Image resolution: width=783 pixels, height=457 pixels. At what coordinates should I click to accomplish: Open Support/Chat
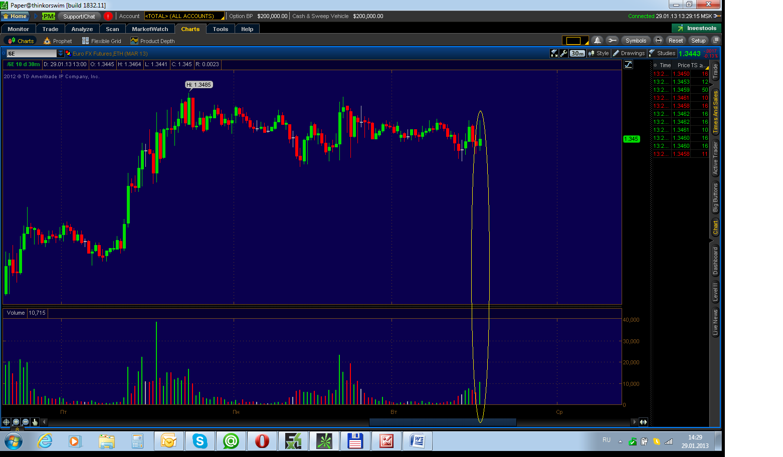point(79,16)
